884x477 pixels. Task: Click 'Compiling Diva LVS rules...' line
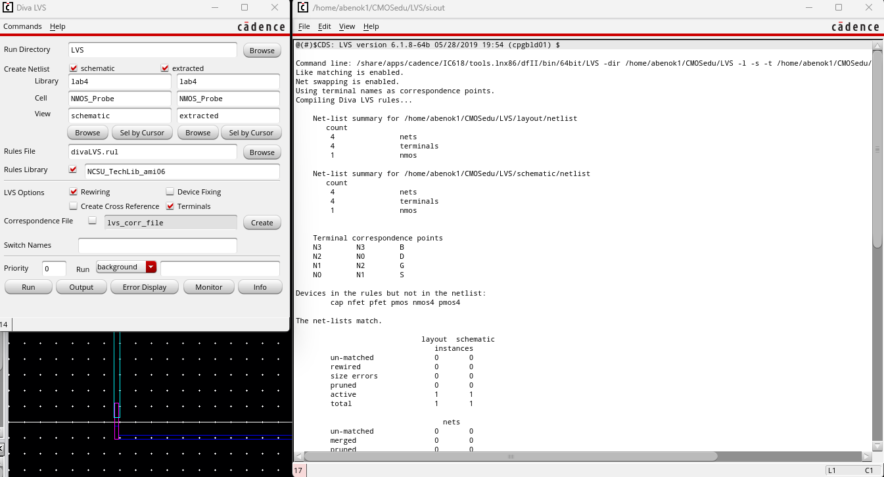coord(354,100)
